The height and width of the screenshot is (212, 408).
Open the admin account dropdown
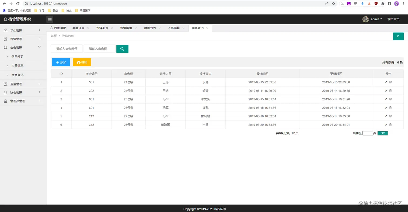click(x=377, y=19)
